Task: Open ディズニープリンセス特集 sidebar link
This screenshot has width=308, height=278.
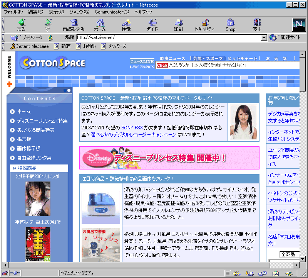Action: coord(42,121)
